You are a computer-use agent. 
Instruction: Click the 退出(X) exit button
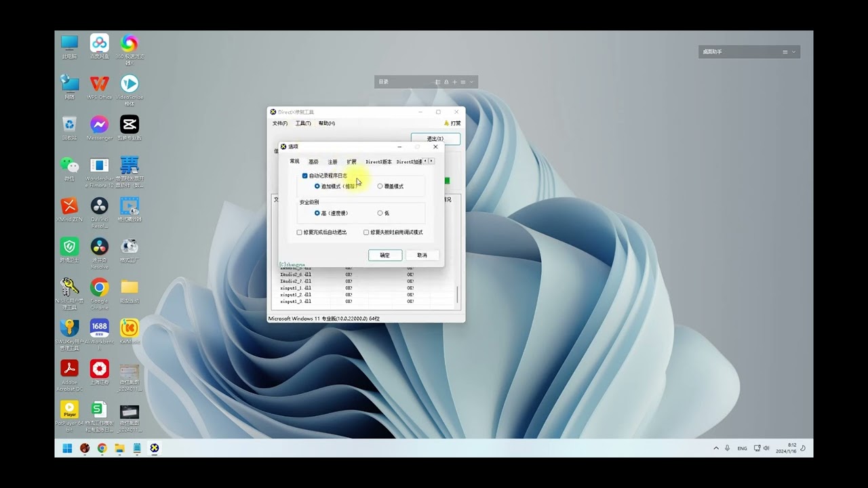(435, 139)
